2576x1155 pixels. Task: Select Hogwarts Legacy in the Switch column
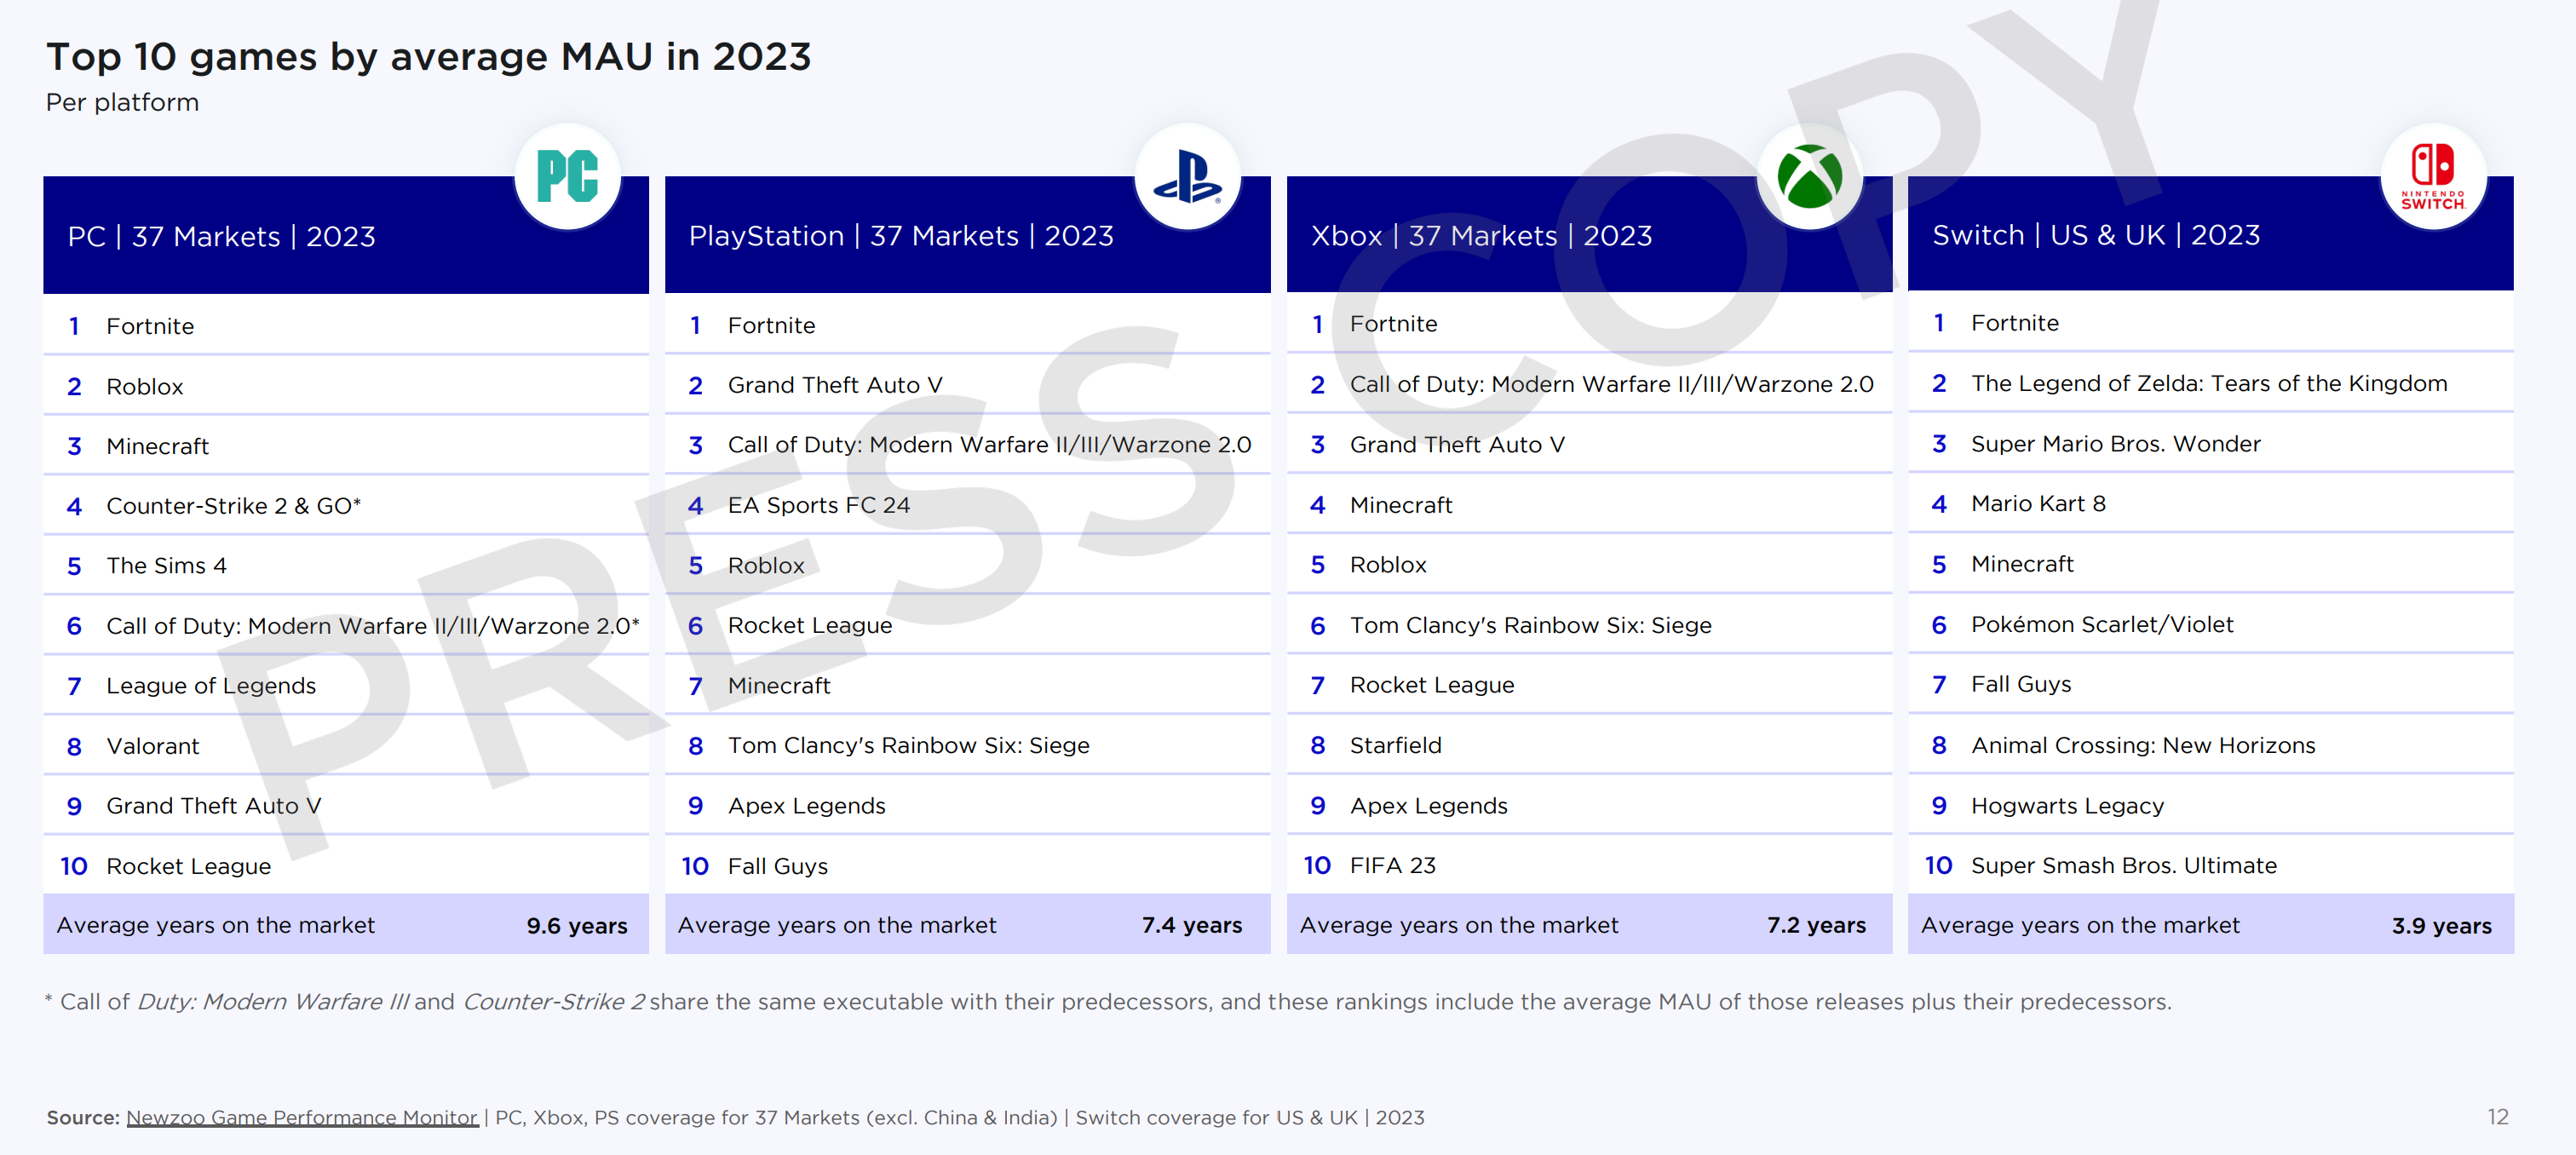[x=2067, y=805]
